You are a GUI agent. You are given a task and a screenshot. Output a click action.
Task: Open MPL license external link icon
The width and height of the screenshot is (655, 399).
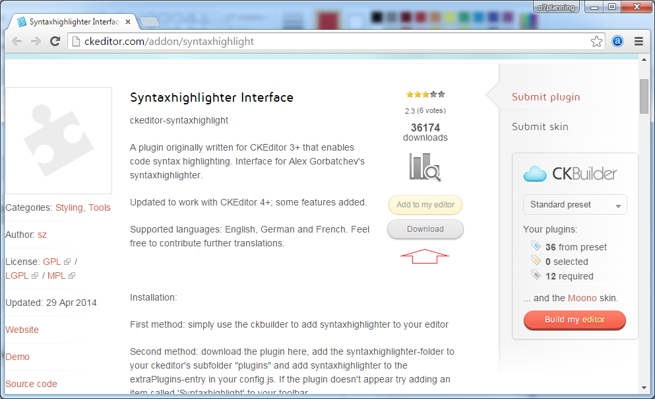point(72,275)
